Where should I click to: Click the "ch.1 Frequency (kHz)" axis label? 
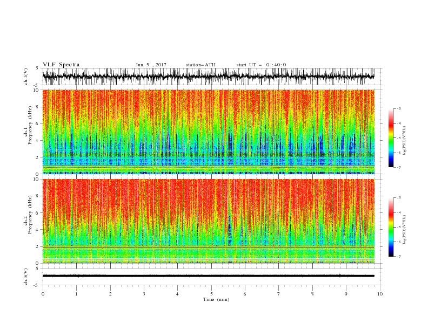coord(28,125)
